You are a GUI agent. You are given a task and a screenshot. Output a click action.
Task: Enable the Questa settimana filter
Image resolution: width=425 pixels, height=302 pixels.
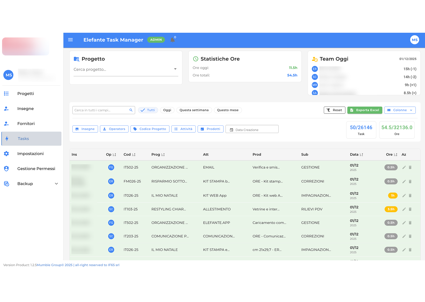point(194,110)
